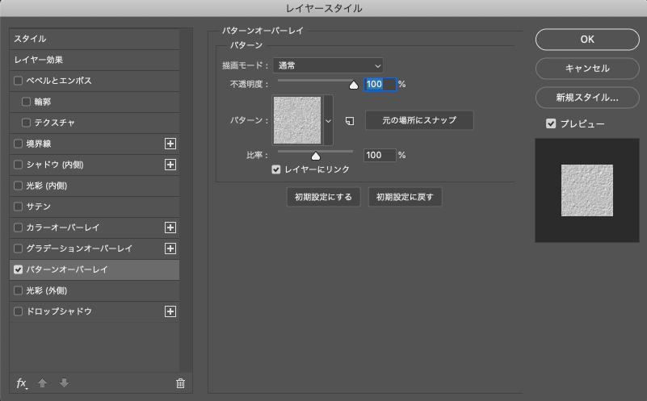
Task: Enable the ドロップシャドウ checkbox
Action: (18, 311)
